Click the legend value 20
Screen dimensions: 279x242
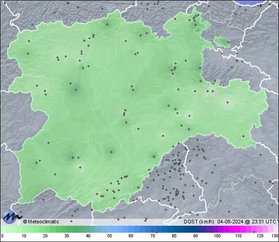(x=46, y=236)
